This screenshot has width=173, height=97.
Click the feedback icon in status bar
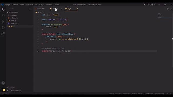click(x=167, y=93)
